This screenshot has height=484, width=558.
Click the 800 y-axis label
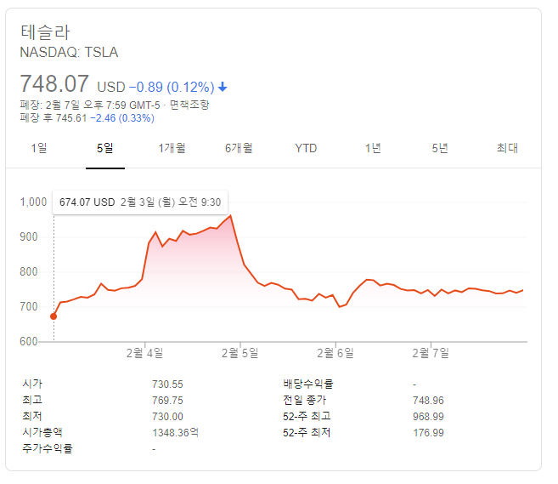29,272
